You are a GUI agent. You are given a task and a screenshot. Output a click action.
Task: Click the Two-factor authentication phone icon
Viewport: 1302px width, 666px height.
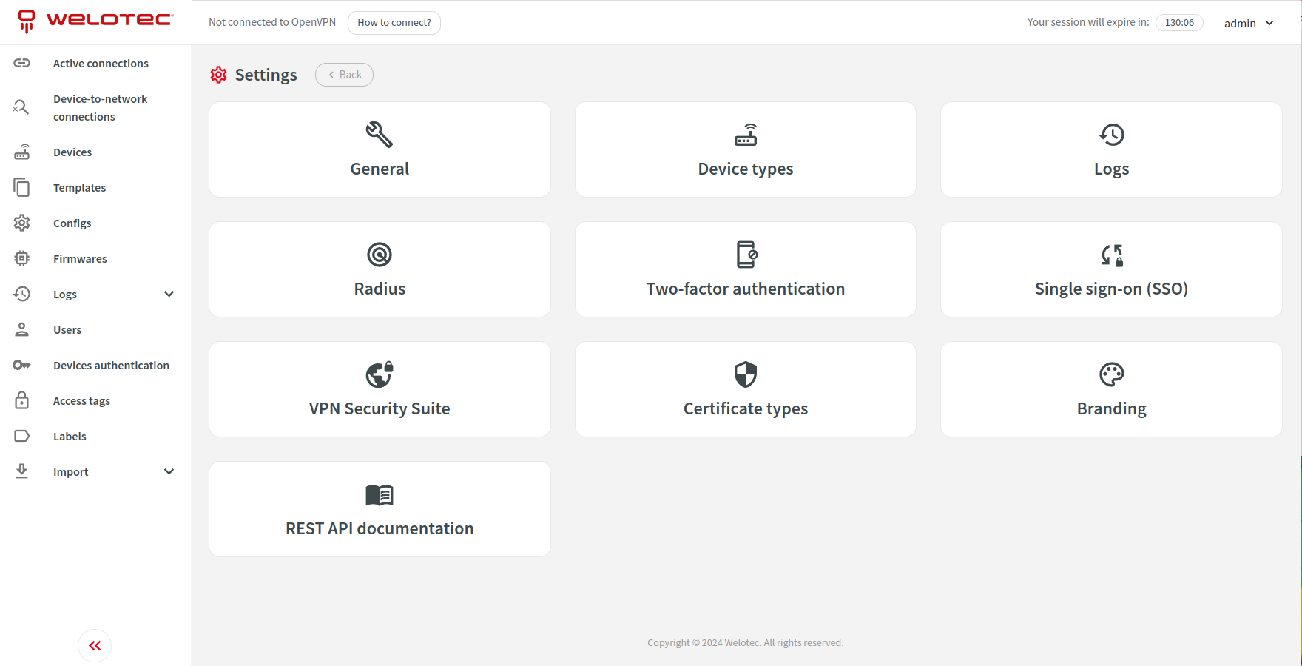746,255
